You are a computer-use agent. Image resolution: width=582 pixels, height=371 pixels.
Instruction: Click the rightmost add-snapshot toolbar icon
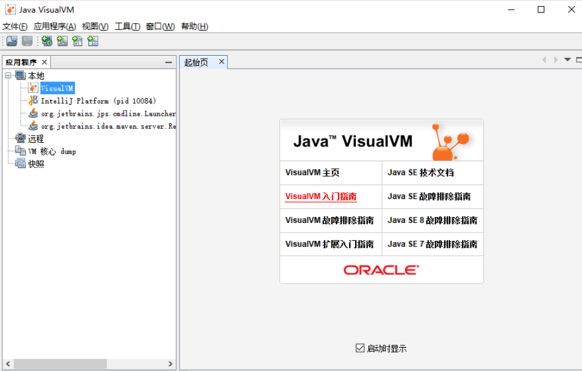pyautogui.click(x=92, y=41)
